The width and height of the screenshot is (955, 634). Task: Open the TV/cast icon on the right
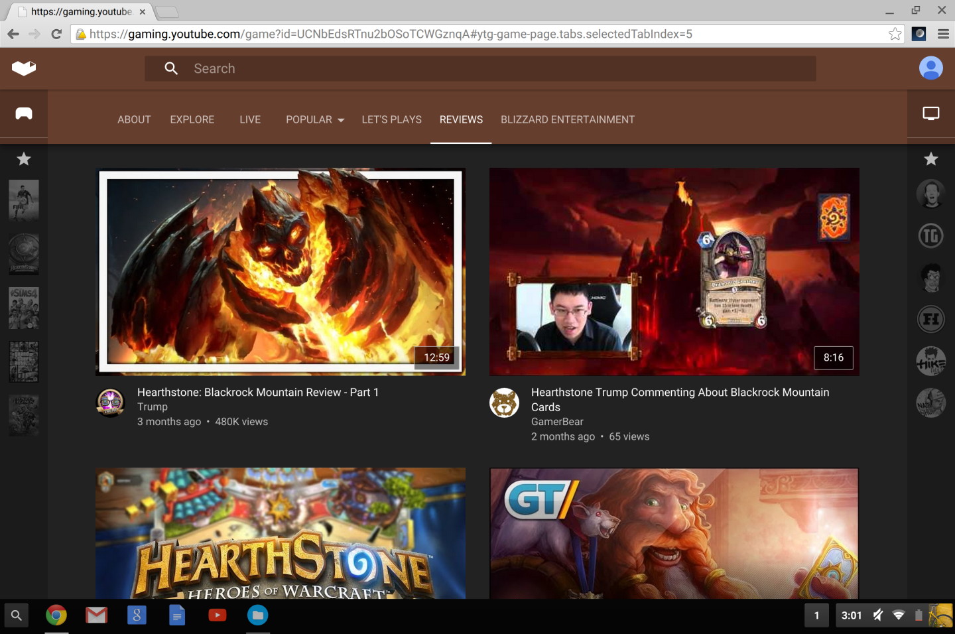click(x=930, y=113)
